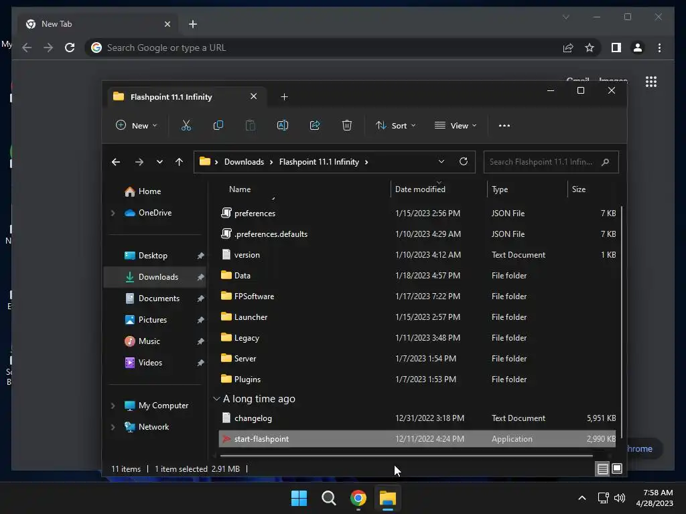Image resolution: width=686 pixels, height=514 pixels.
Task: Go back using Explorer's back arrow
Action: [x=116, y=162]
